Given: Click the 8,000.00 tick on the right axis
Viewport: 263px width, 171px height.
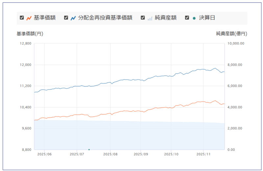Looking at the screenshot, I should (235, 65).
